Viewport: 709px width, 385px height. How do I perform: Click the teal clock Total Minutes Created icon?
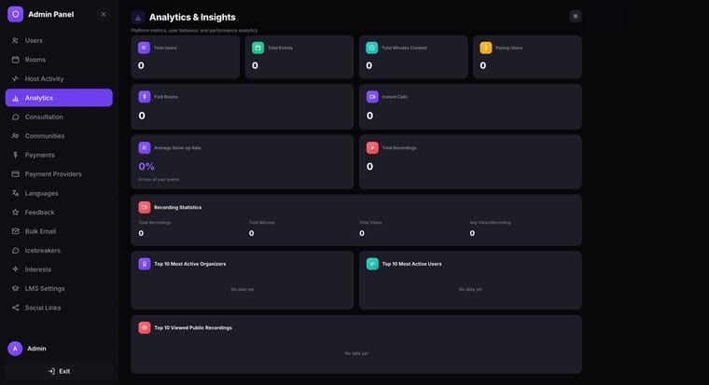pyautogui.click(x=371, y=48)
